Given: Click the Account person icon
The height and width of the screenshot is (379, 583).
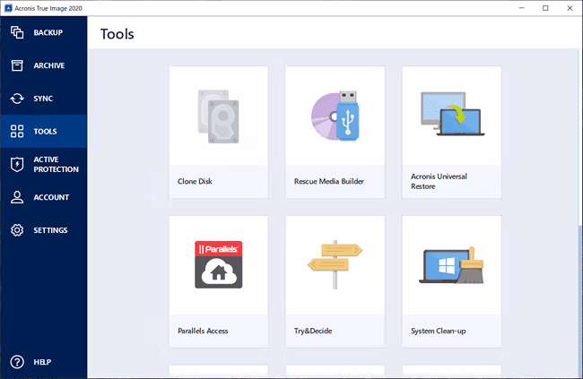Looking at the screenshot, I should 17,197.
